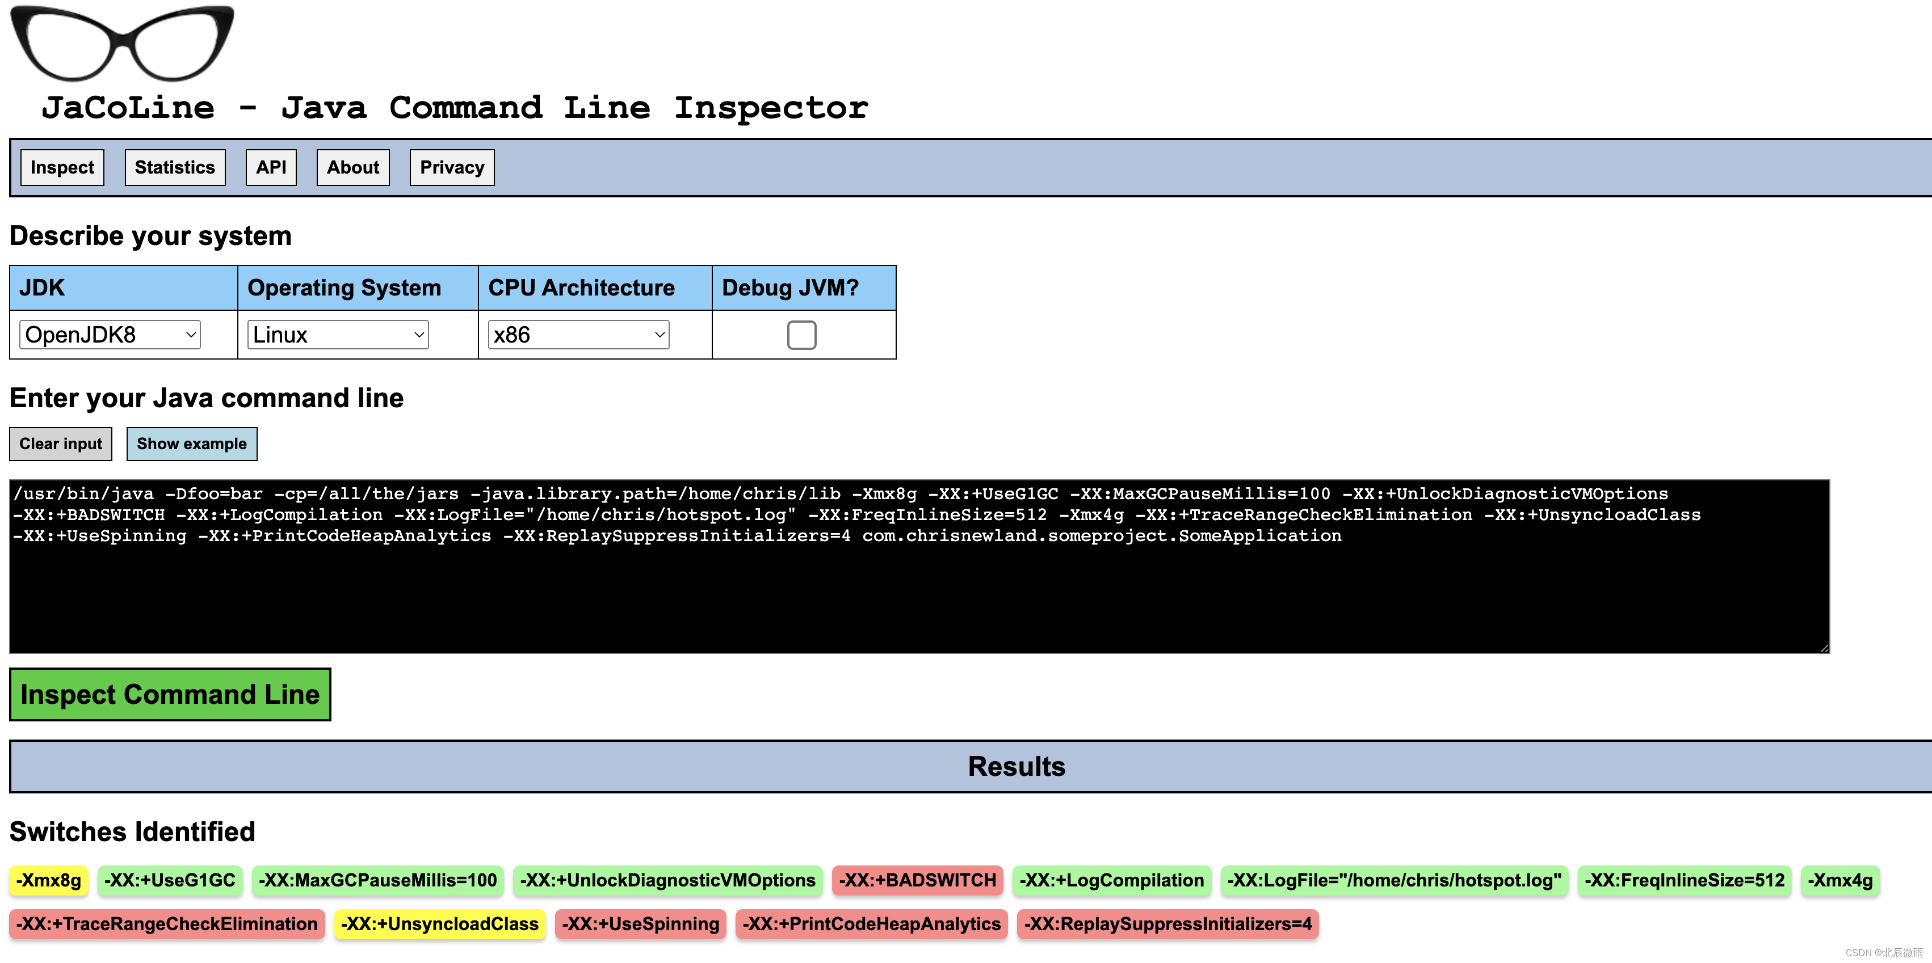Grab the text area resize handle
This screenshot has width=1932, height=963.
(1824, 648)
